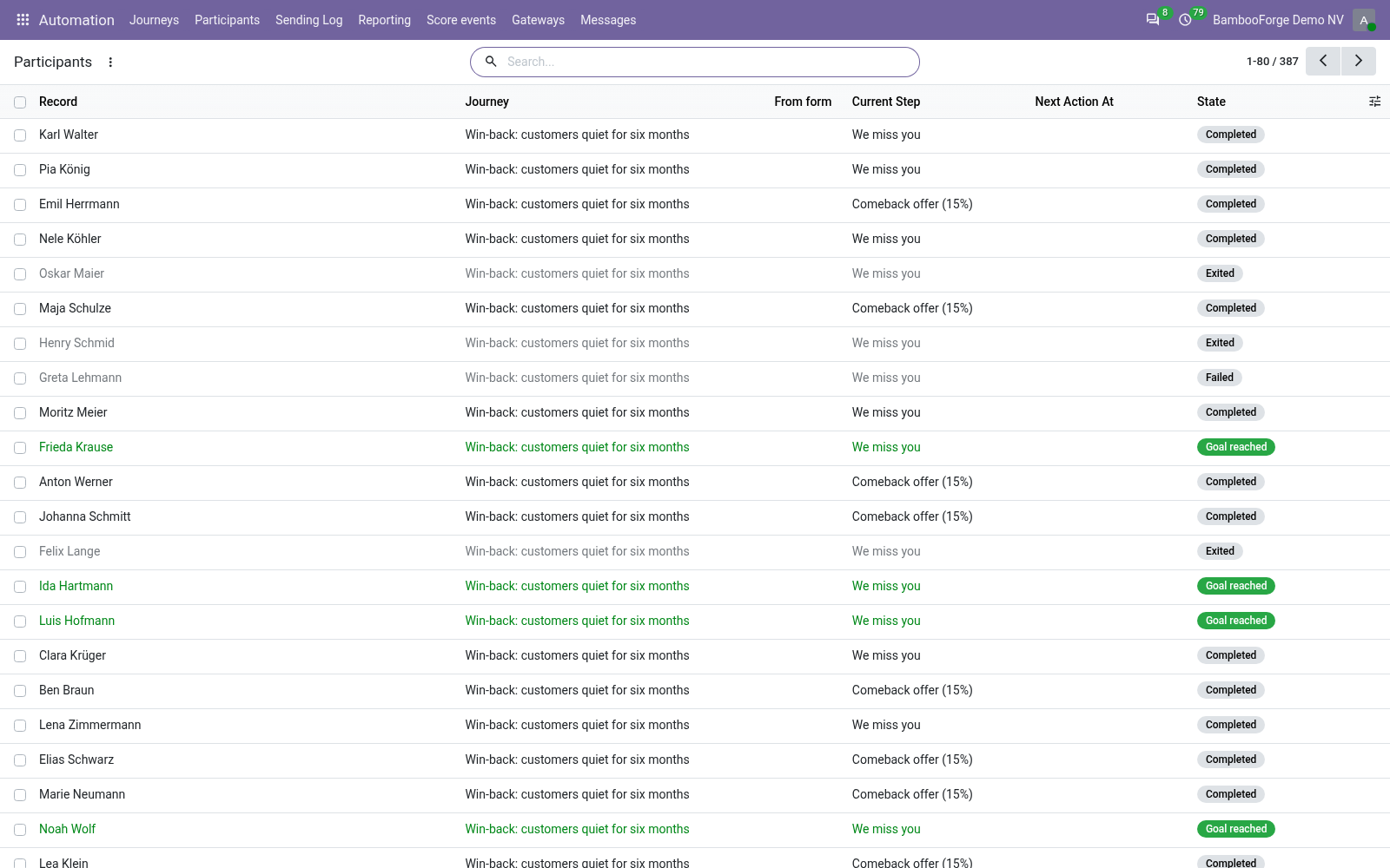Focus the Search input field
Viewport: 1390px width, 868px height.
pos(708,62)
